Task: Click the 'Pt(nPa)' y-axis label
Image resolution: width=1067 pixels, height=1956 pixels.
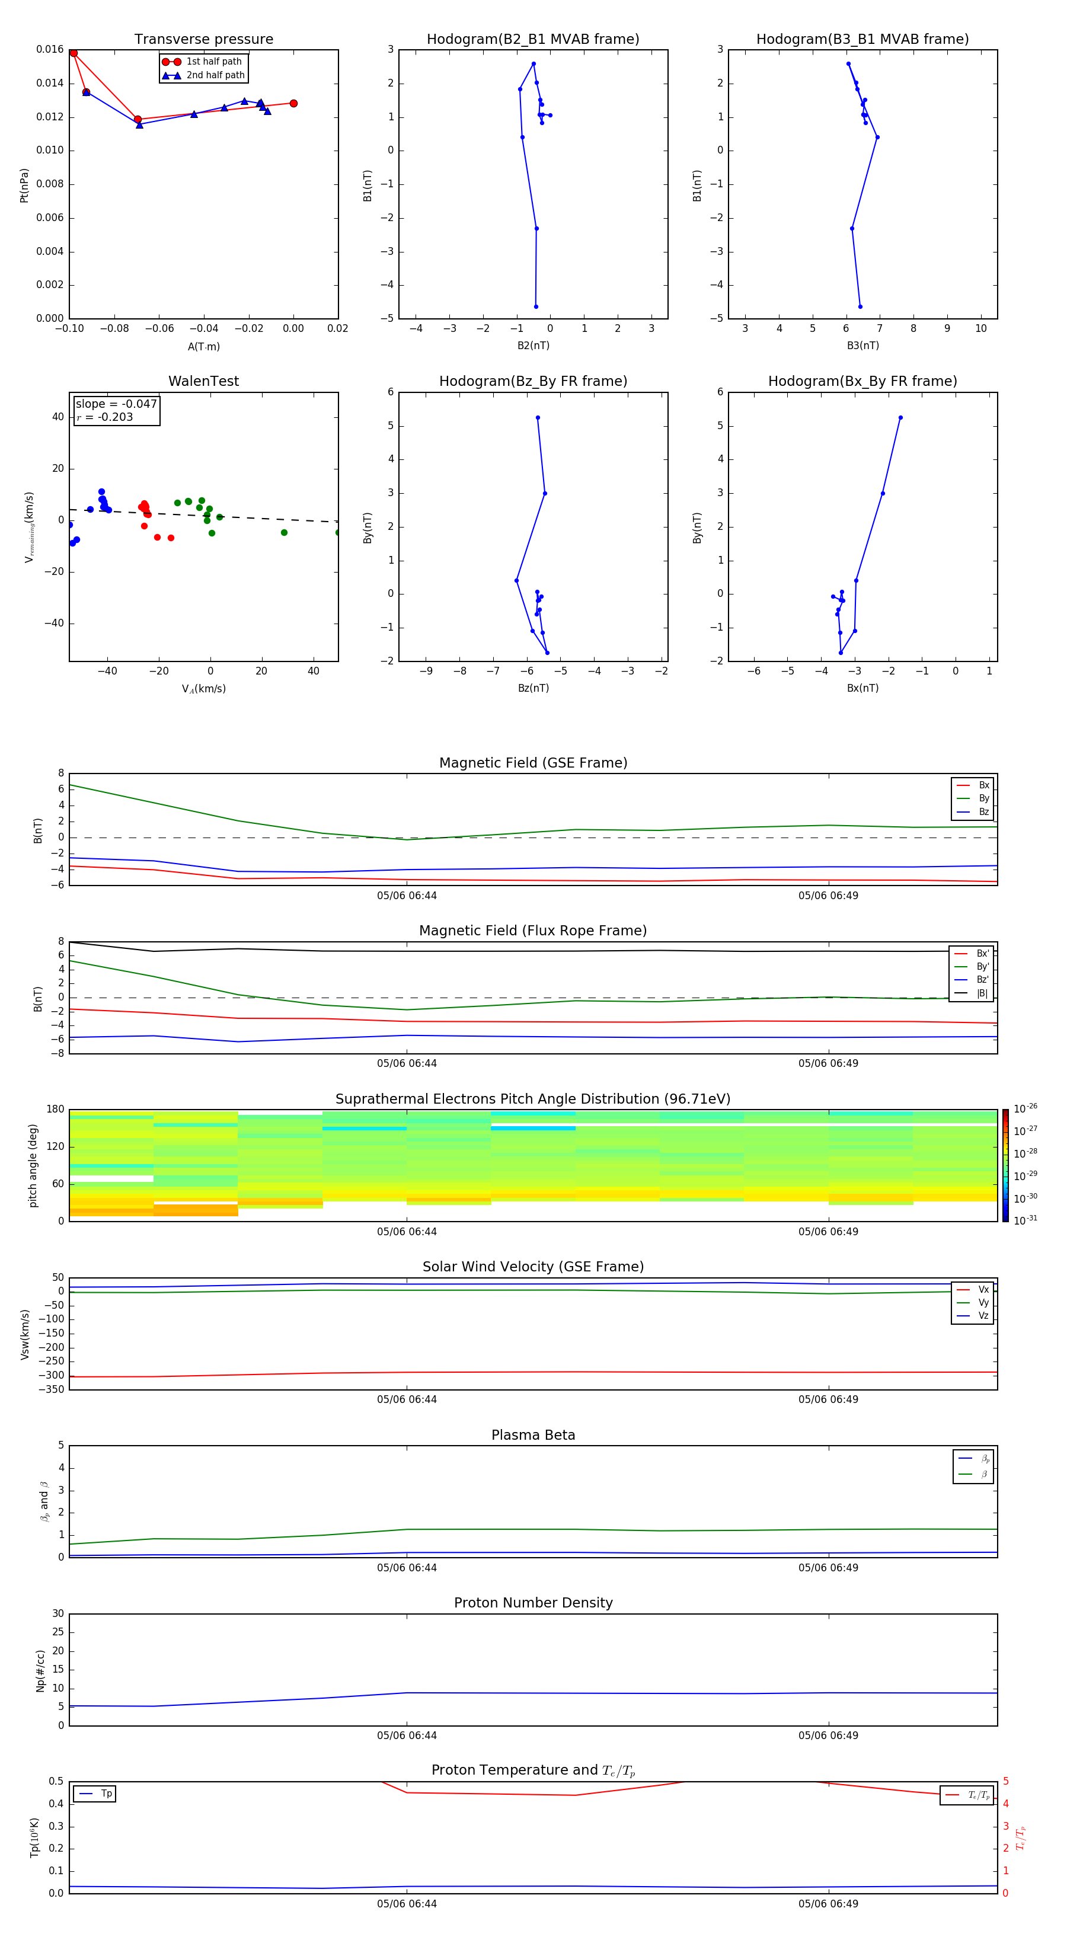Action: point(24,186)
